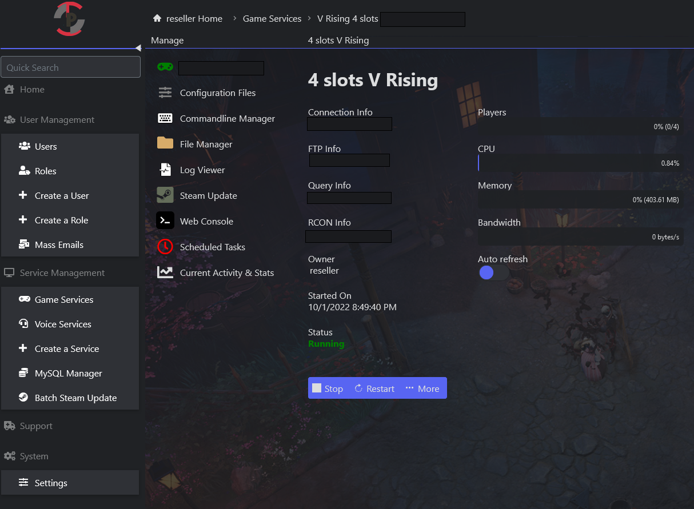Screen dimensions: 694x509
Task: Click the green Running status text
Action: pyautogui.click(x=326, y=344)
